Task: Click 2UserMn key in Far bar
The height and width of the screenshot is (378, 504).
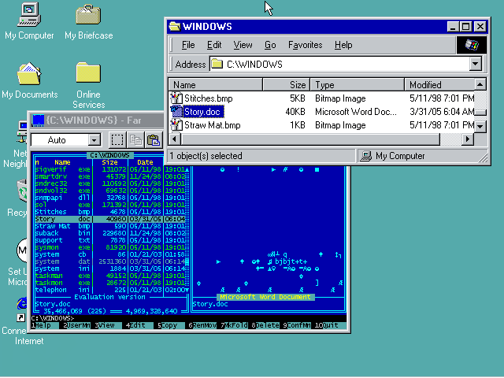Action: (x=76, y=325)
